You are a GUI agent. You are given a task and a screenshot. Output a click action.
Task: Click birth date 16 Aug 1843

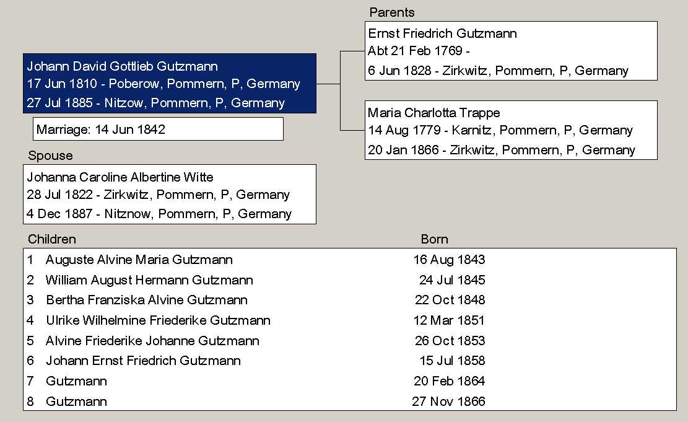click(x=449, y=260)
